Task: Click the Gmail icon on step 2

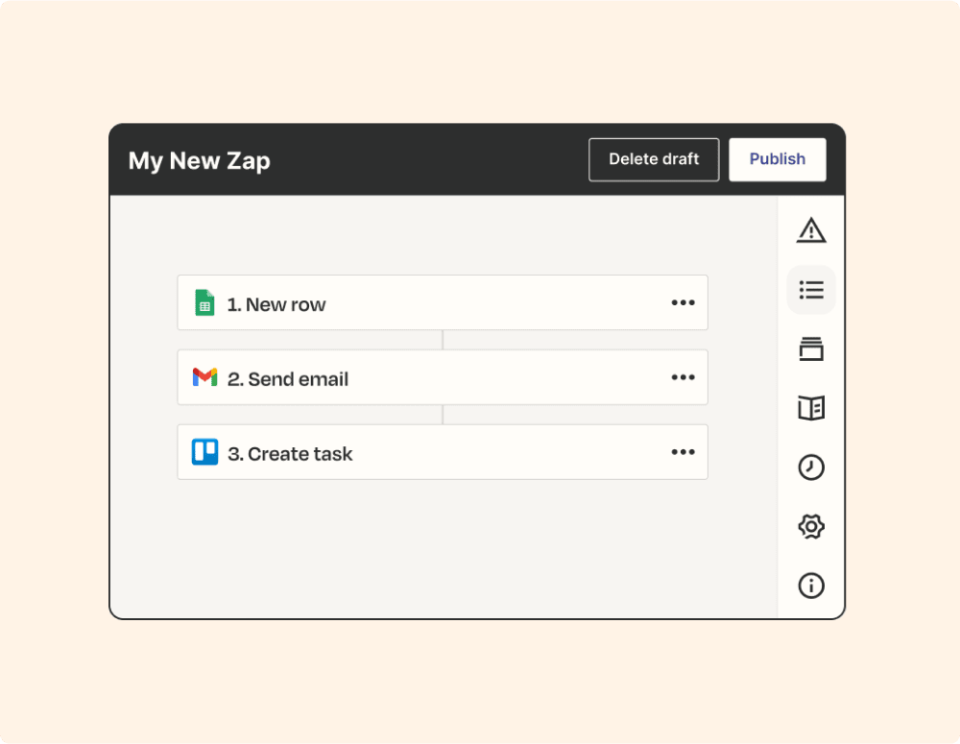Action: [x=204, y=377]
